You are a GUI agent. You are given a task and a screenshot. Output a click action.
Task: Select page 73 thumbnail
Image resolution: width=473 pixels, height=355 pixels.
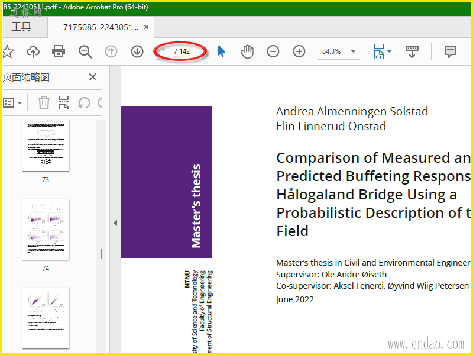point(46,146)
